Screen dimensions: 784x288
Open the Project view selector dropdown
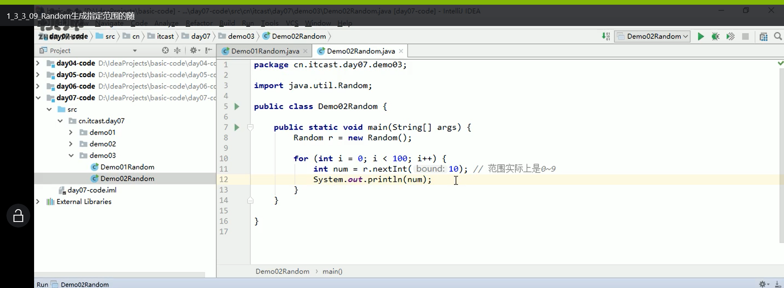tap(135, 51)
